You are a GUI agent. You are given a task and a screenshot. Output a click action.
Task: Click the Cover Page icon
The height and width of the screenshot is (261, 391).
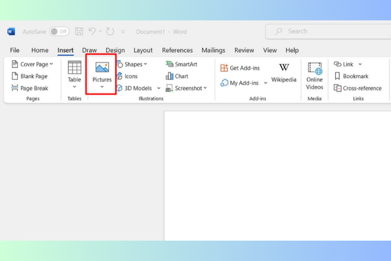pyautogui.click(x=15, y=64)
